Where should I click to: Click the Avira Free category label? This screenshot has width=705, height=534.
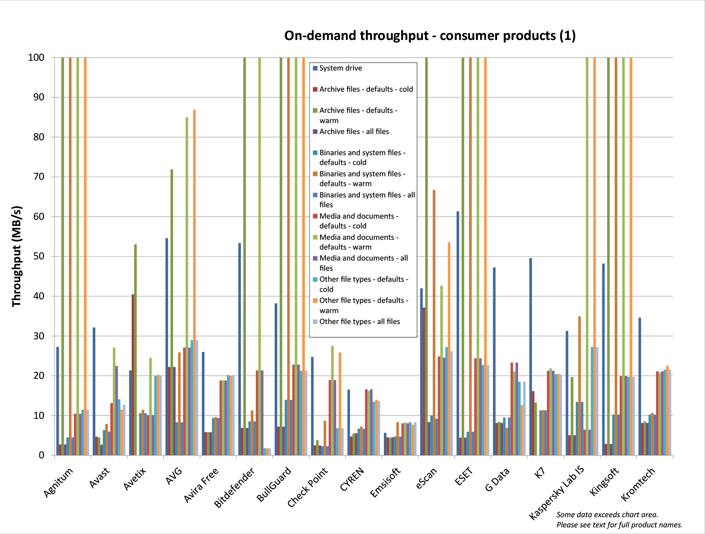point(201,485)
